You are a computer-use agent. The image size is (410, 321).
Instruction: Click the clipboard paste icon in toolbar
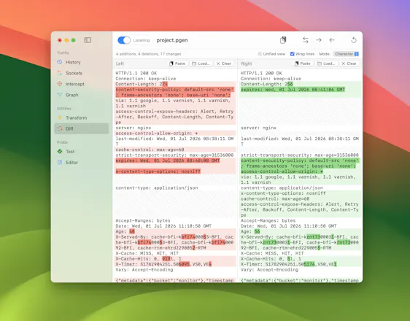pos(283,40)
